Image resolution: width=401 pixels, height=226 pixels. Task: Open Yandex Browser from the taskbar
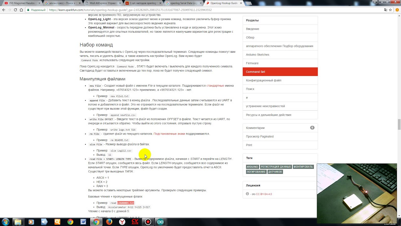click(x=122, y=222)
